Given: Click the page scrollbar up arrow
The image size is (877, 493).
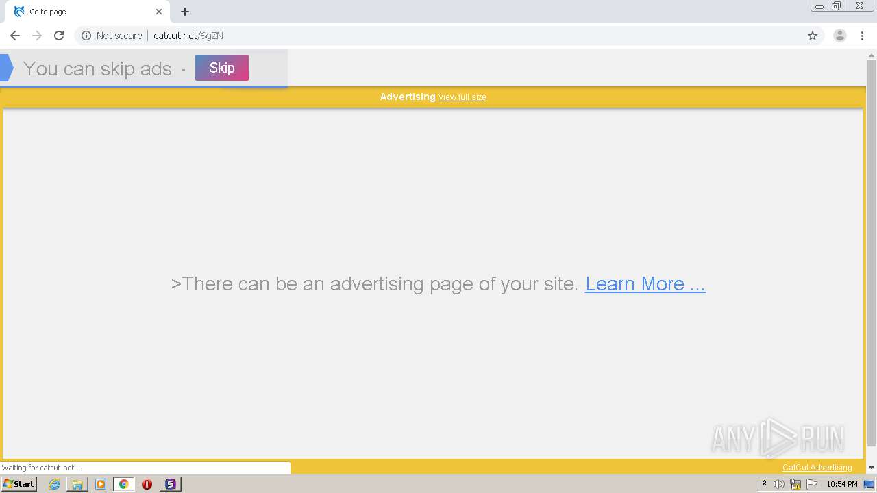Looking at the screenshot, I should point(872,55).
